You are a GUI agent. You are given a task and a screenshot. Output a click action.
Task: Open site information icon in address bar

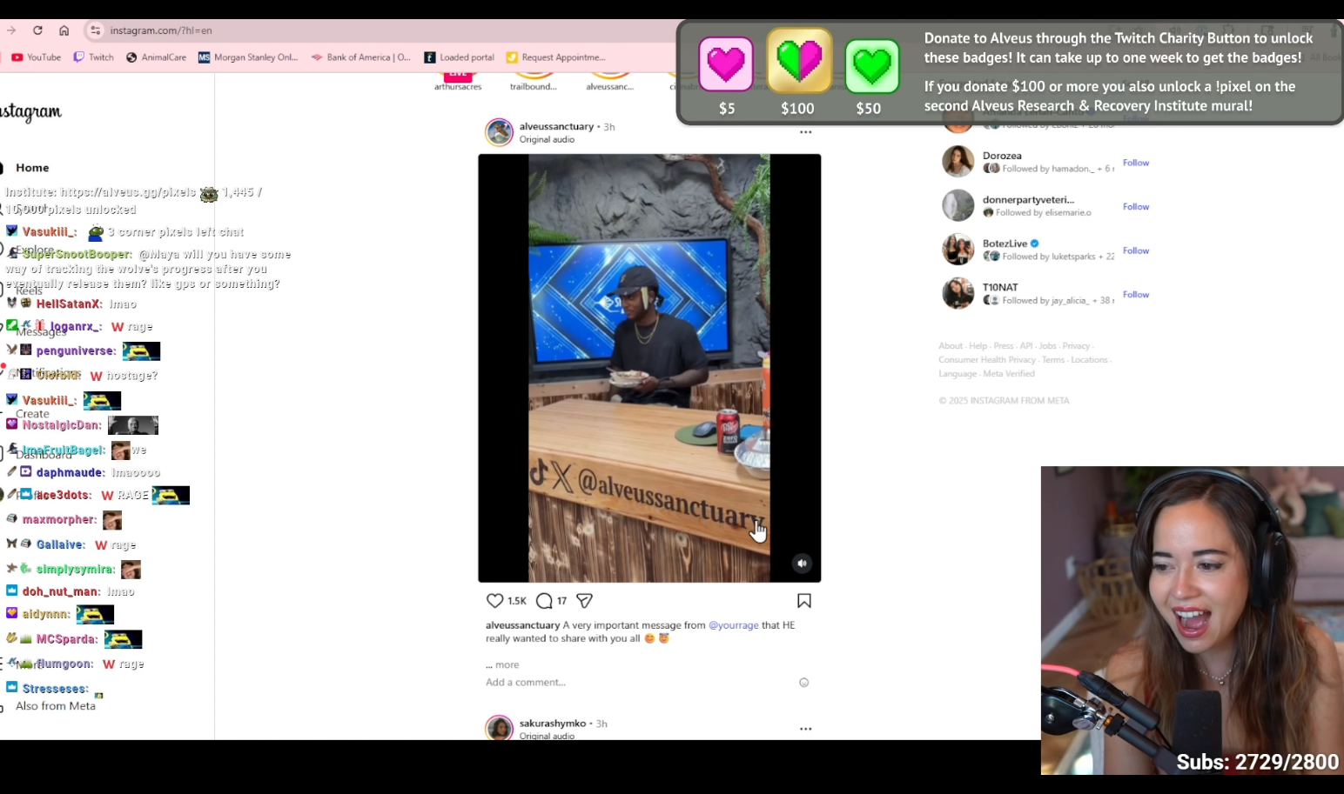point(95,30)
